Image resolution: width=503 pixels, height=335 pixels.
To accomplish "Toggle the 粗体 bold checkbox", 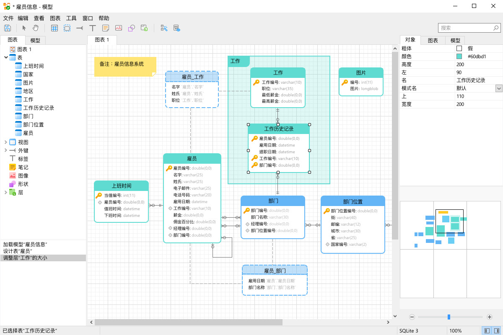I will coord(459,49).
